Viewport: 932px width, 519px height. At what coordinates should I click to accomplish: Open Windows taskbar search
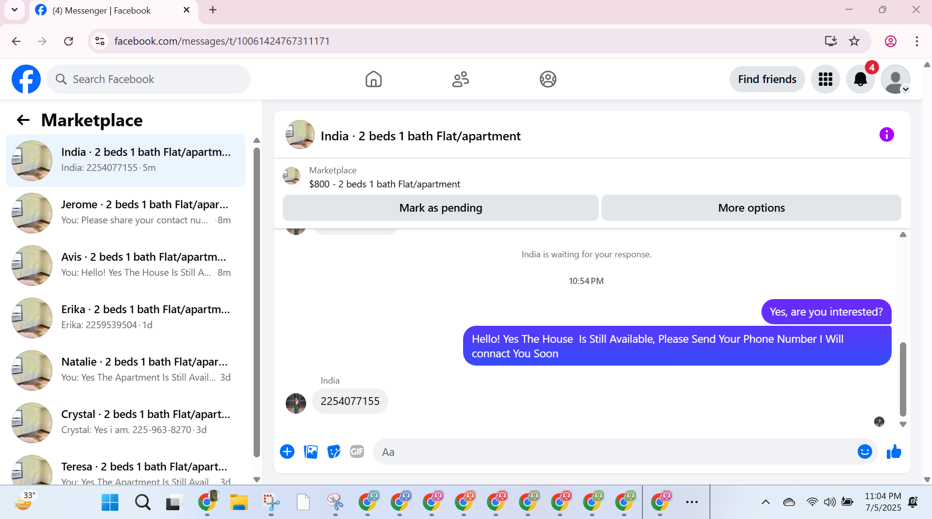(142, 502)
